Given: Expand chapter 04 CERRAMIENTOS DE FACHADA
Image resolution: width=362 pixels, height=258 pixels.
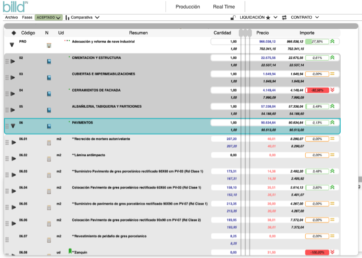Looking at the screenshot, I should click(x=13, y=94).
